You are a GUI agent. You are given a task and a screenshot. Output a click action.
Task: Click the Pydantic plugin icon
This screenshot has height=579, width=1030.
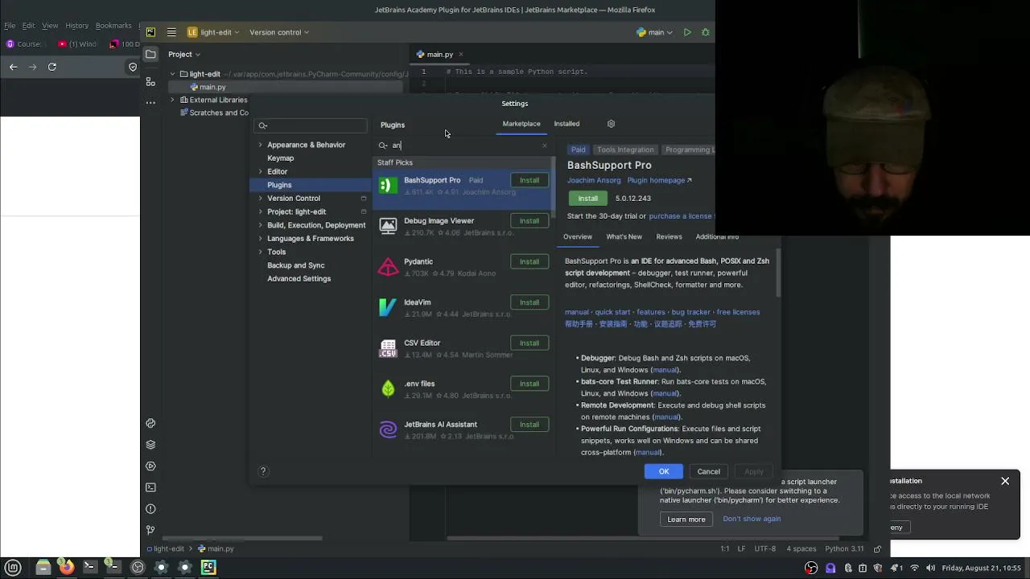point(388,267)
